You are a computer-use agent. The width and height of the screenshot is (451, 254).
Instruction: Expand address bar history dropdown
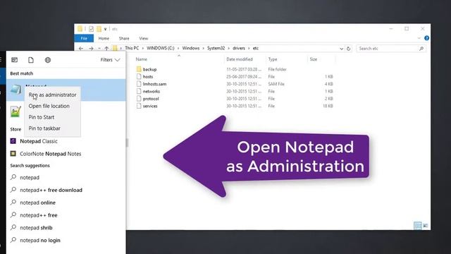pos(341,49)
